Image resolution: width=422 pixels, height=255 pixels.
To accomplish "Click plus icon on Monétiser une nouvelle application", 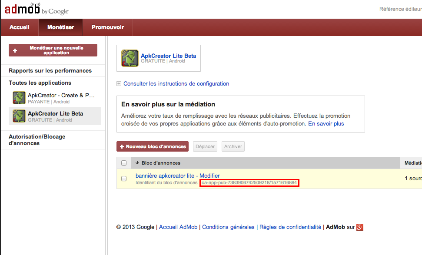I will point(15,50).
